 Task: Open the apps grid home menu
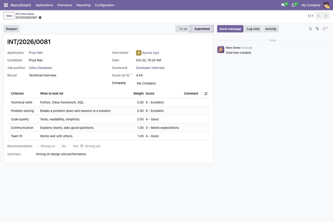tap(6, 5)
